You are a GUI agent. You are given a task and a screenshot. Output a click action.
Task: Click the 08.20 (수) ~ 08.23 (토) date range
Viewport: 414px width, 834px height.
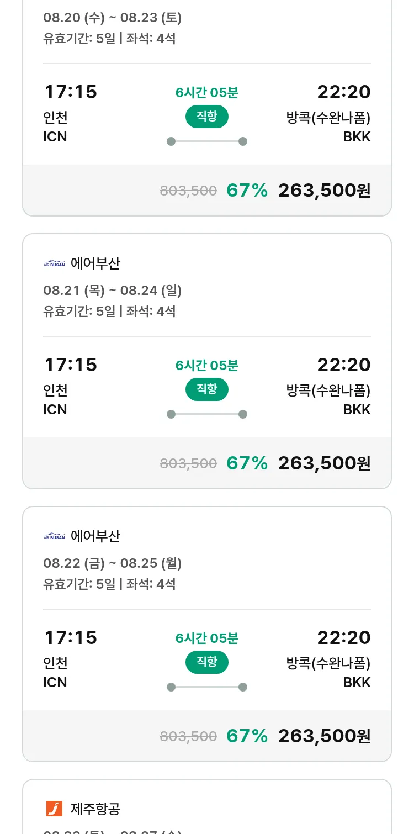point(112,18)
